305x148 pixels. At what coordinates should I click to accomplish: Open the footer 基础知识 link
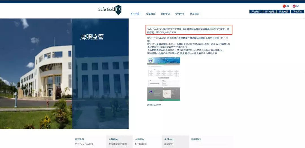[x=169, y=144]
